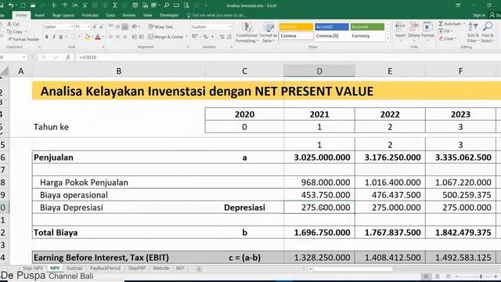Open Sort & Filter menu
This screenshot has width=501, height=282.
(473, 32)
